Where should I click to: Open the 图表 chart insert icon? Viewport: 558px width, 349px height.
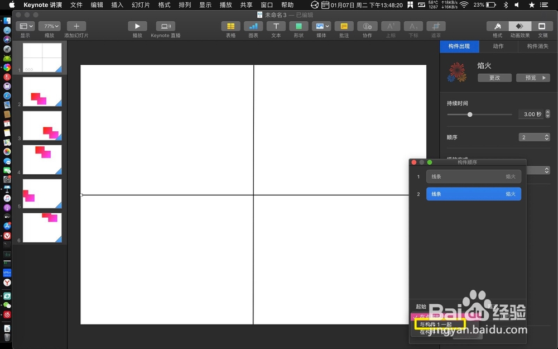pyautogui.click(x=253, y=26)
